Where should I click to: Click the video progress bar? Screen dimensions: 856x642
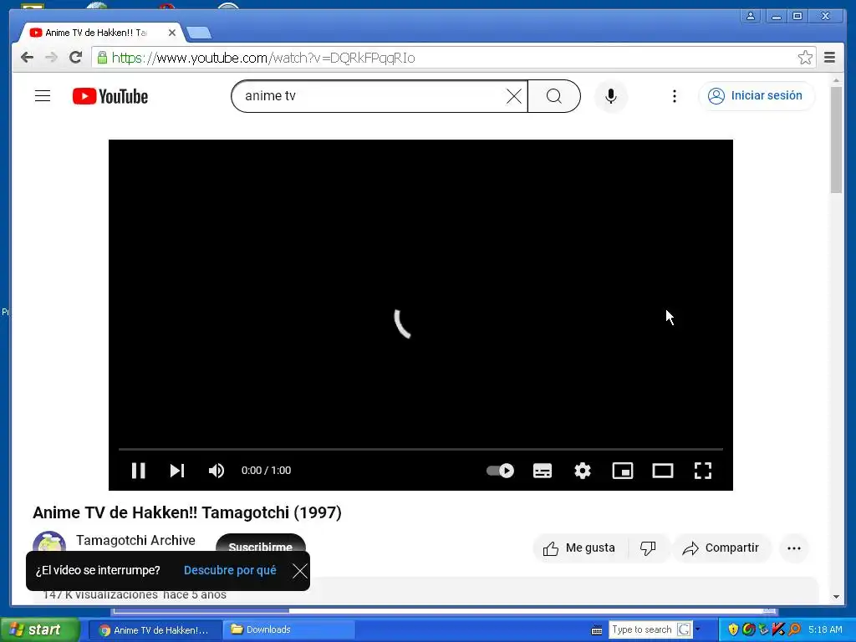coord(421,449)
